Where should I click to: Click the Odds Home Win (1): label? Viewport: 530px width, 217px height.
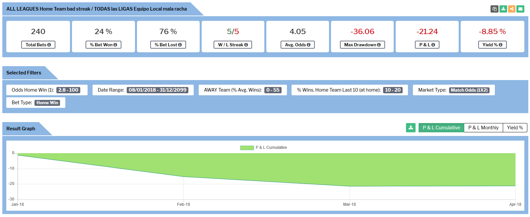click(33, 90)
